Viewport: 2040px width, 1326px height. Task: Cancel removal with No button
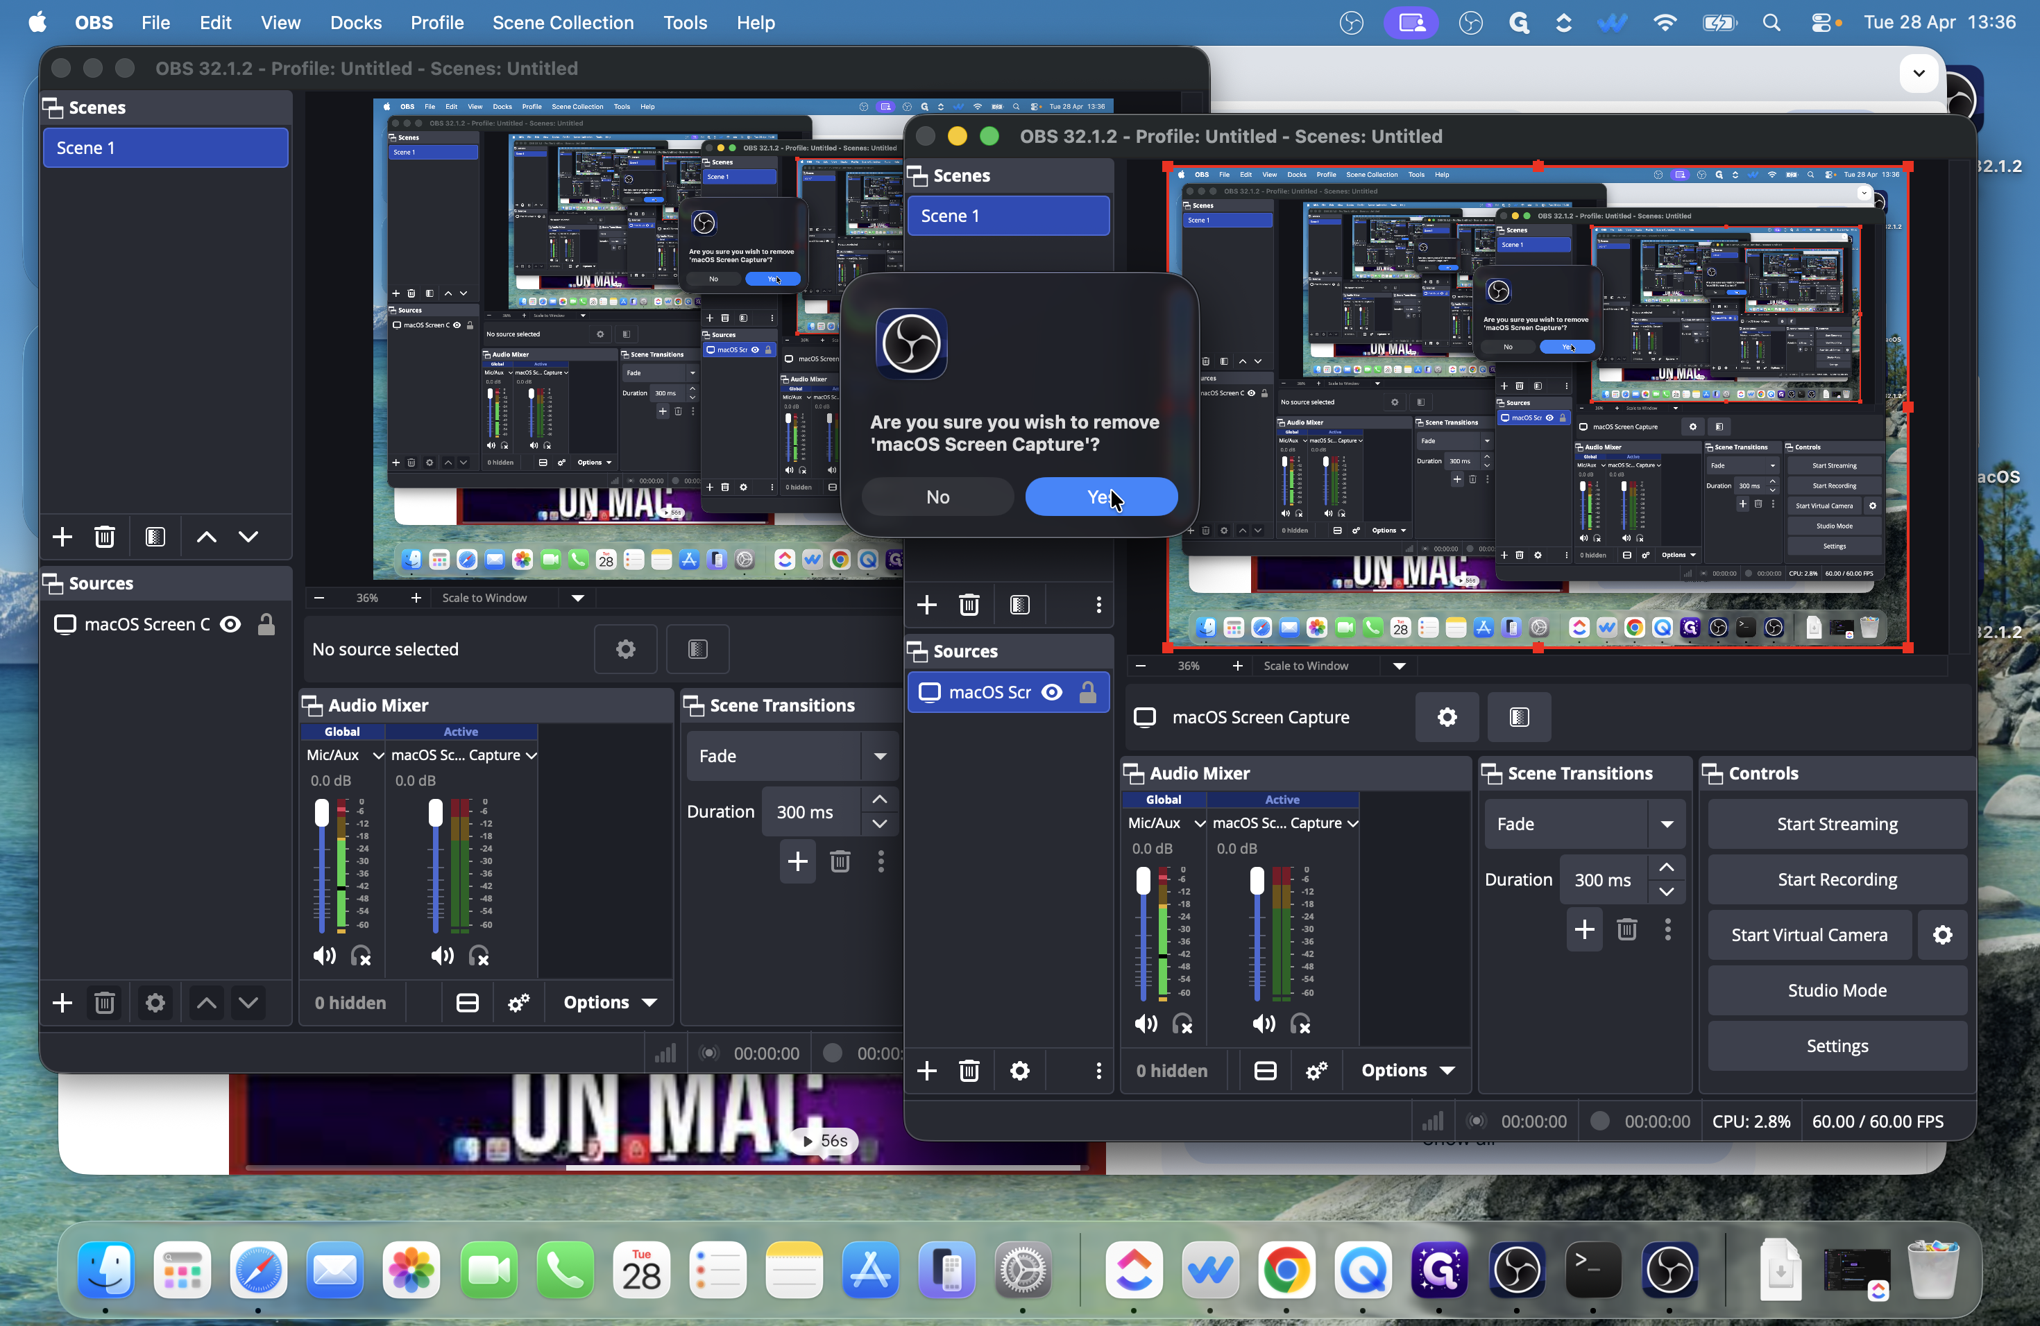937,497
